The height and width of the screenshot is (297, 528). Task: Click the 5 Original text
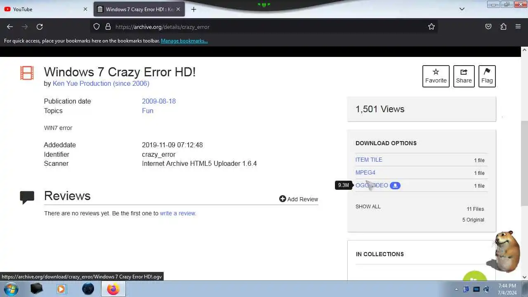click(x=473, y=220)
